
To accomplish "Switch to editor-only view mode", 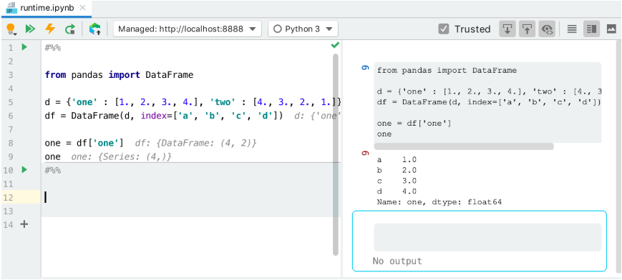I will click(x=572, y=29).
